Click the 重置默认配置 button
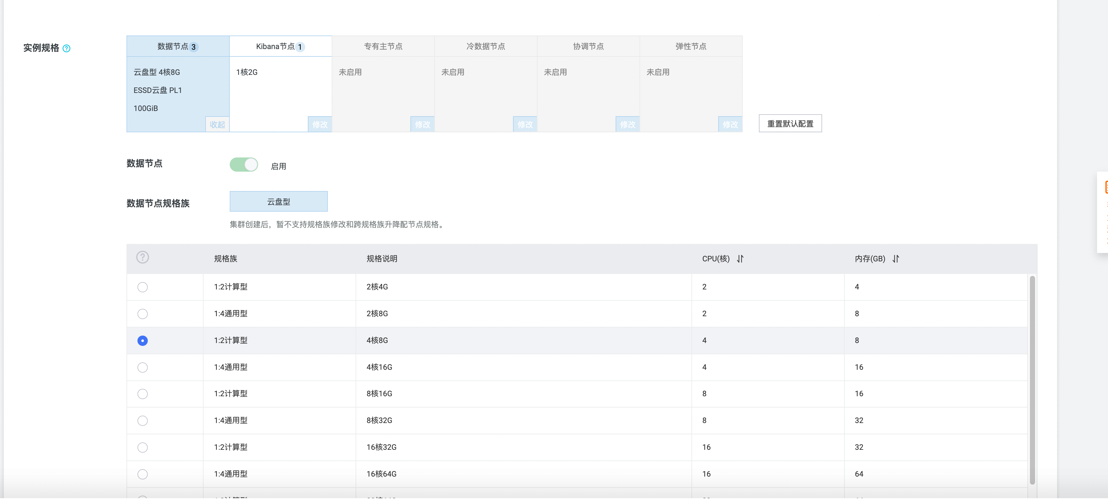This screenshot has width=1108, height=504. pos(790,124)
